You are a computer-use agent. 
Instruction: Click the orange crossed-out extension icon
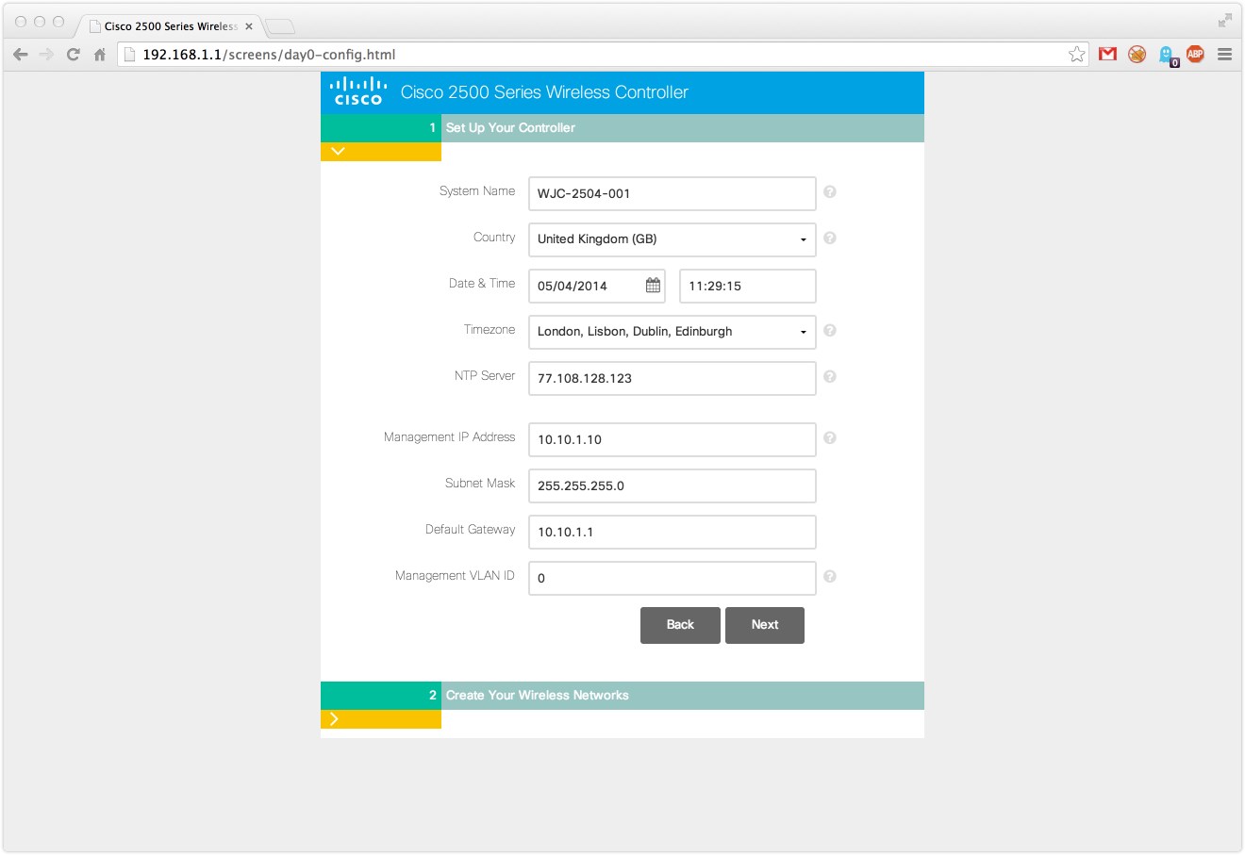[x=1137, y=55]
